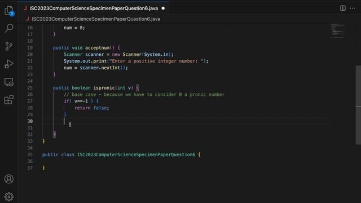Click 'System.in' argument on line 20
Viewport: 361px width, 203px height.
156,54
